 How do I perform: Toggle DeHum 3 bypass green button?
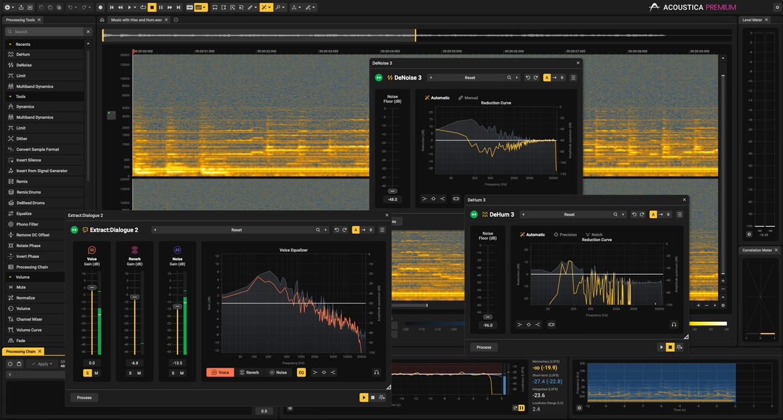(x=474, y=215)
